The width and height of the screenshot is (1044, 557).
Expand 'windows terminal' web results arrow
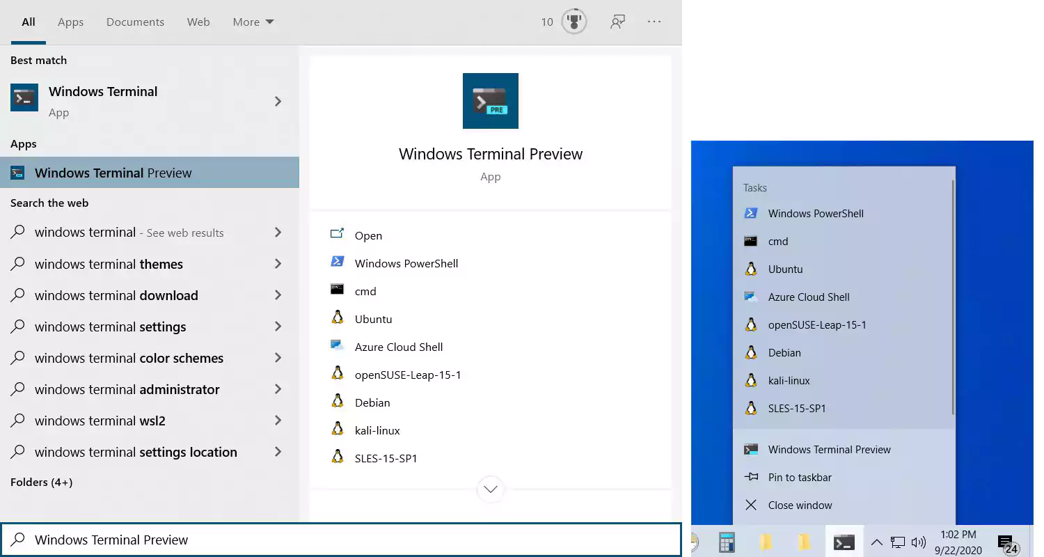coord(278,233)
